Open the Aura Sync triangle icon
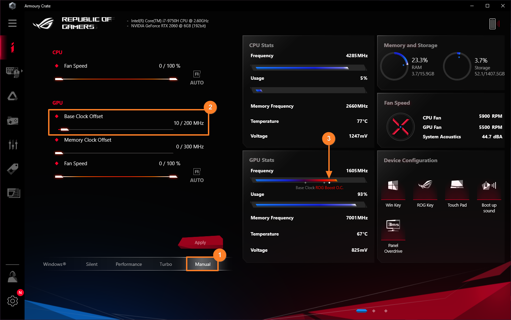The image size is (511, 320). coord(12,96)
